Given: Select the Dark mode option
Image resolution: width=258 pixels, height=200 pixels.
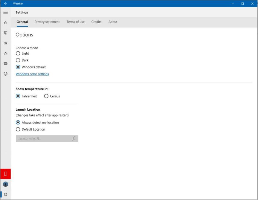Looking at the screenshot, I should click(x=18, y=60).
